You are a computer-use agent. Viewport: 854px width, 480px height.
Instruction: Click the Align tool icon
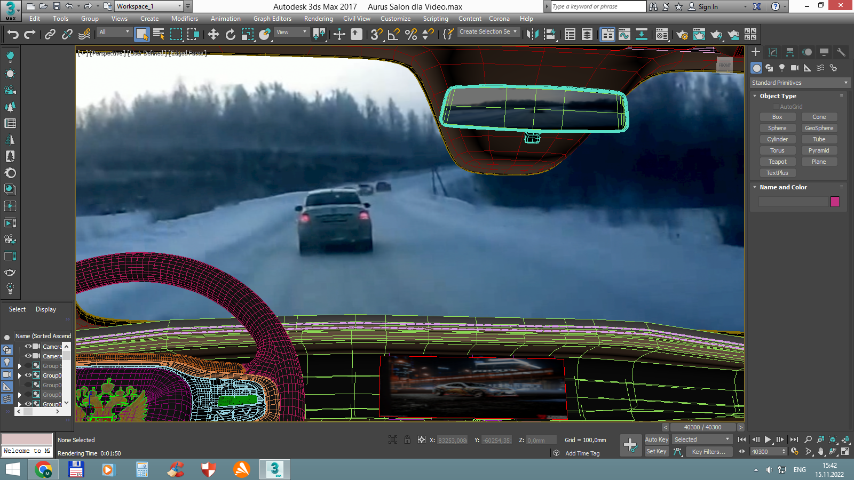pos(549,35)
